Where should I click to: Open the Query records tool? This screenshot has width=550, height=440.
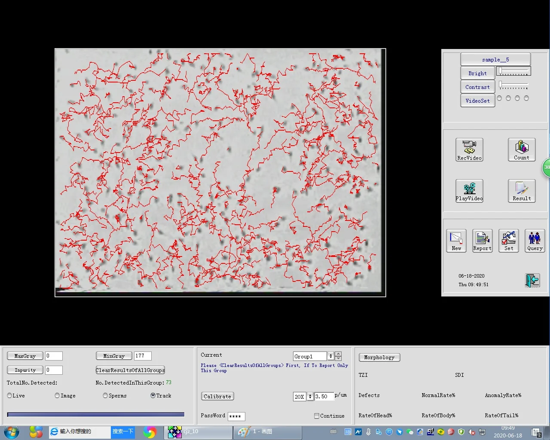point(535,241)
